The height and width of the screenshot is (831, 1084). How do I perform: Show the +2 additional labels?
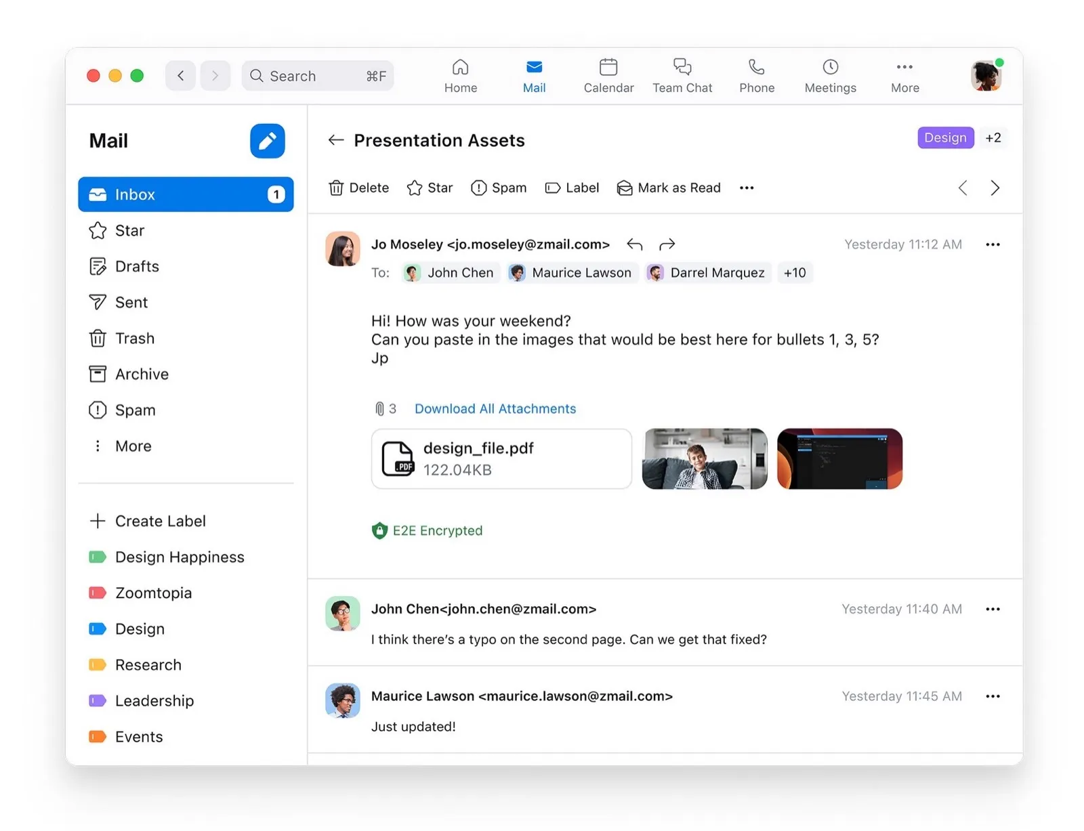tap(993, 137)
